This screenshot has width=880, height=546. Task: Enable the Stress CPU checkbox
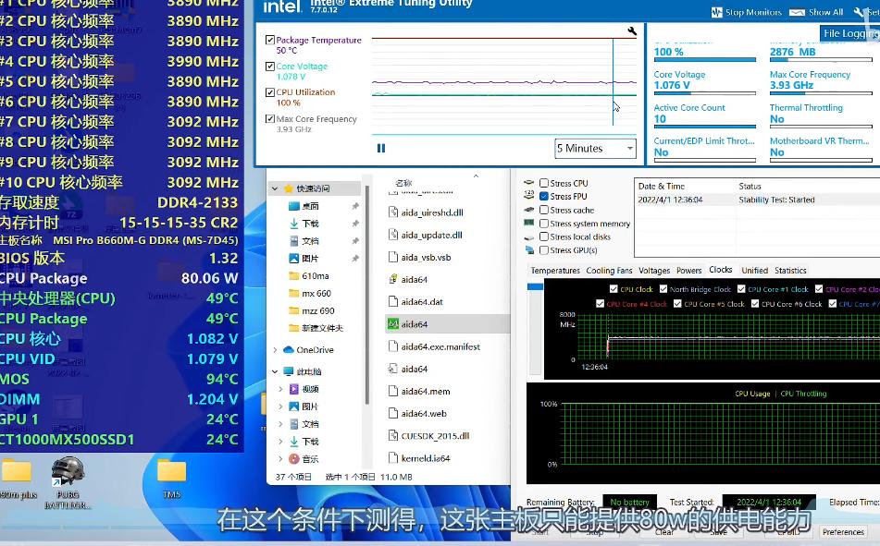544,183
